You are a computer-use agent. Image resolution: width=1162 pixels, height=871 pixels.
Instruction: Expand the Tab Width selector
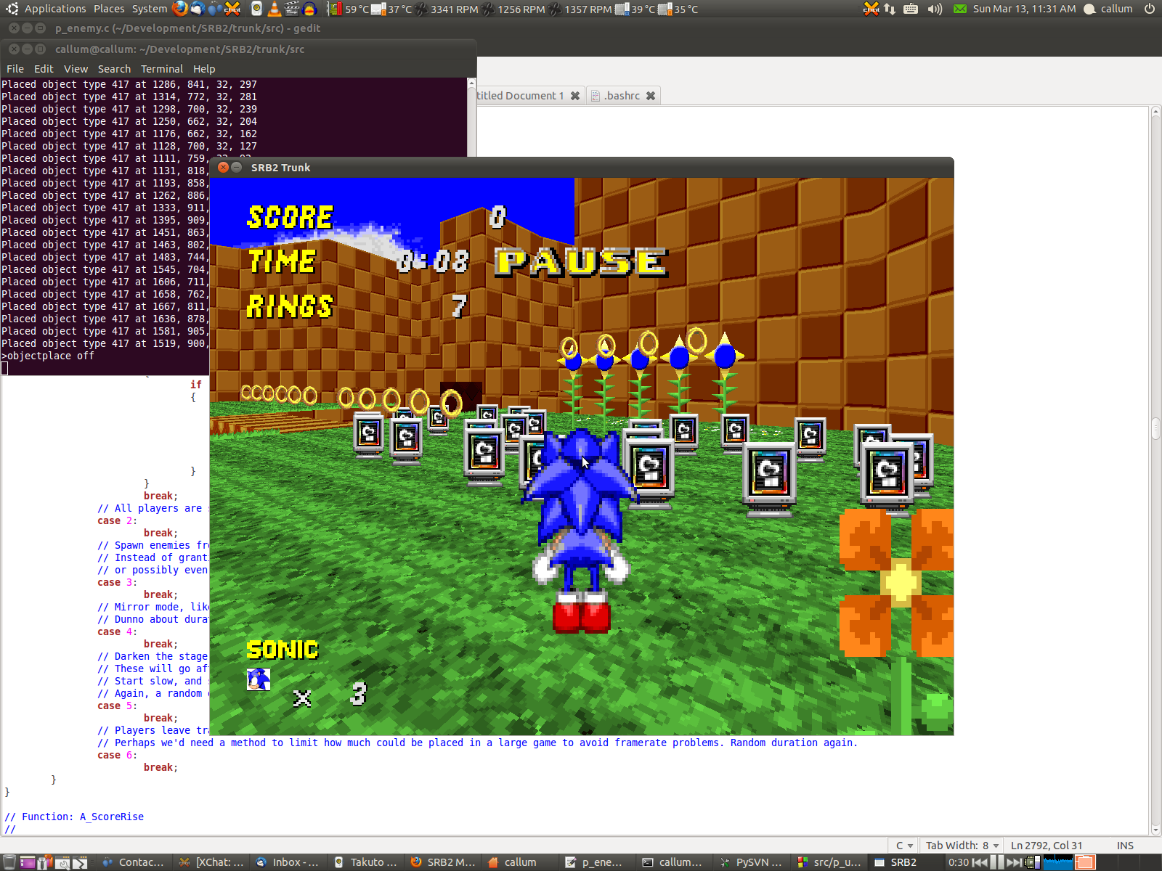pyautogui.click(x=962, y=846)
